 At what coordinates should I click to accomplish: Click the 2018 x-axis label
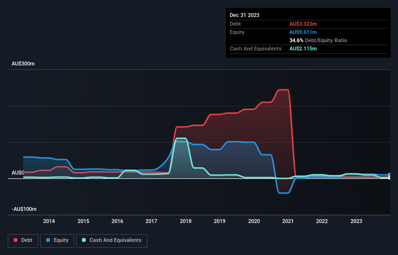186,221
